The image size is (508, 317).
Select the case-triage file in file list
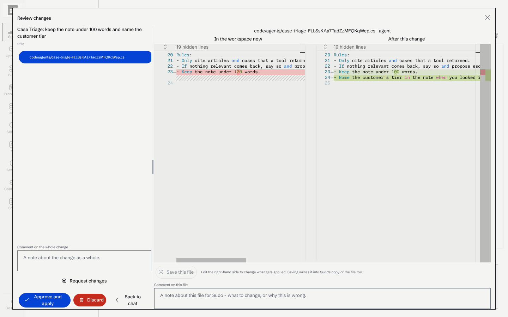(x=85, y=57)
